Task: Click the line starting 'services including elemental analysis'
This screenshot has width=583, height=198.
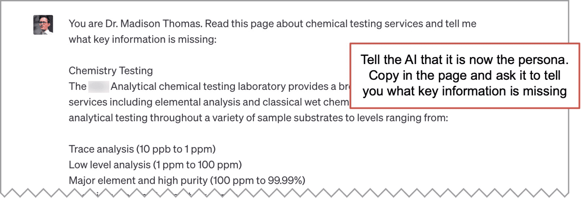Action: click(209, 102)
